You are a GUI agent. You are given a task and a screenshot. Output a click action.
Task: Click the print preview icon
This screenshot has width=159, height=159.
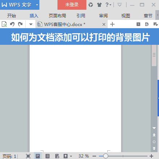(x=4, y=24)
